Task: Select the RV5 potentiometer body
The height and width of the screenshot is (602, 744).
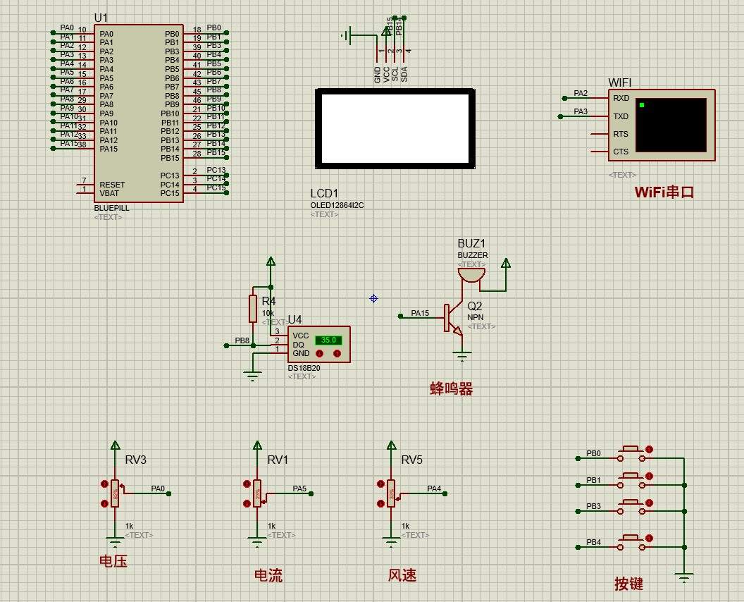Action: [x=391, y=493]
